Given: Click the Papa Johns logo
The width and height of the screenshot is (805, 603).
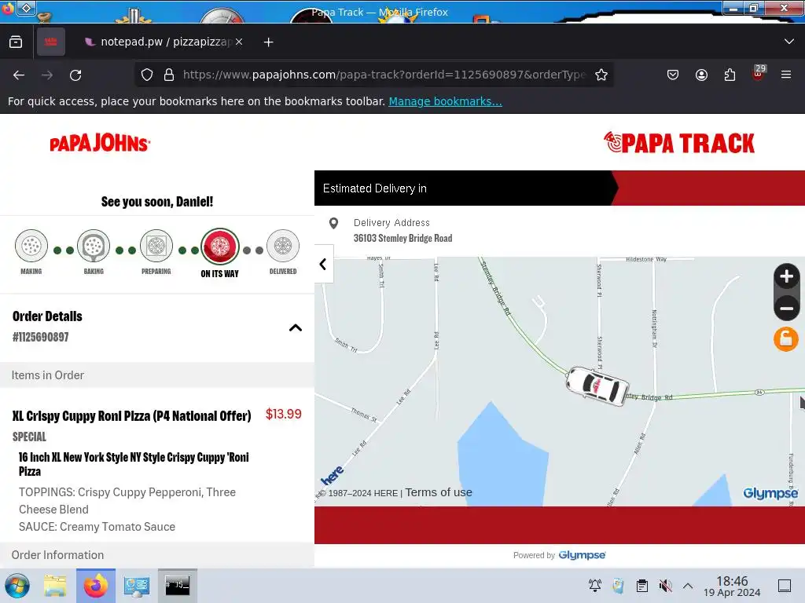Looking at the screenshot, I should pos(100,143).
